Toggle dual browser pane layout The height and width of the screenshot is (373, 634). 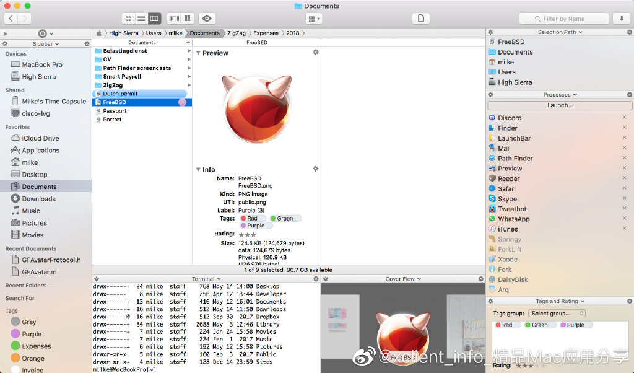[187, 18]
